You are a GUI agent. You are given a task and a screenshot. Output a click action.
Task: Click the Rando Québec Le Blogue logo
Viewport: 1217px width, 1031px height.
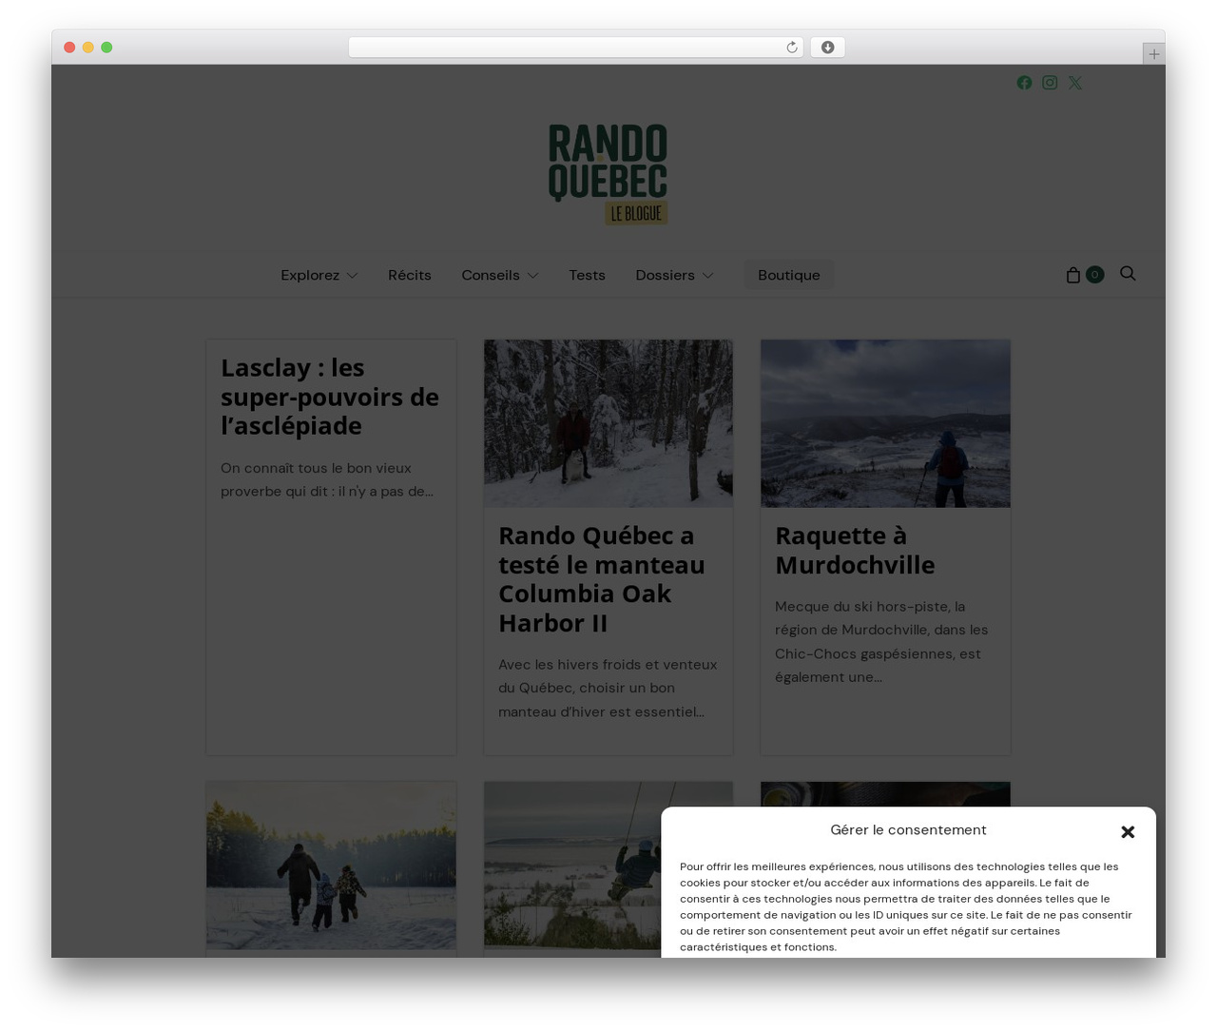pyautogui.click(x=608, y=174)
